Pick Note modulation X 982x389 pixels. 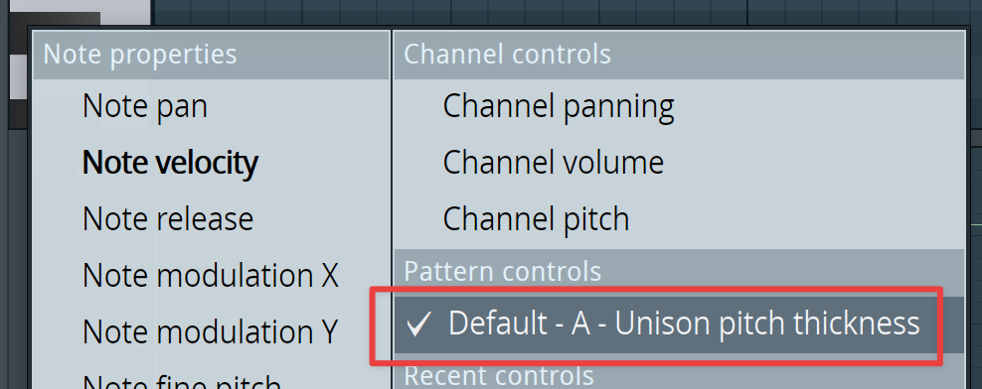coord(211,275)
